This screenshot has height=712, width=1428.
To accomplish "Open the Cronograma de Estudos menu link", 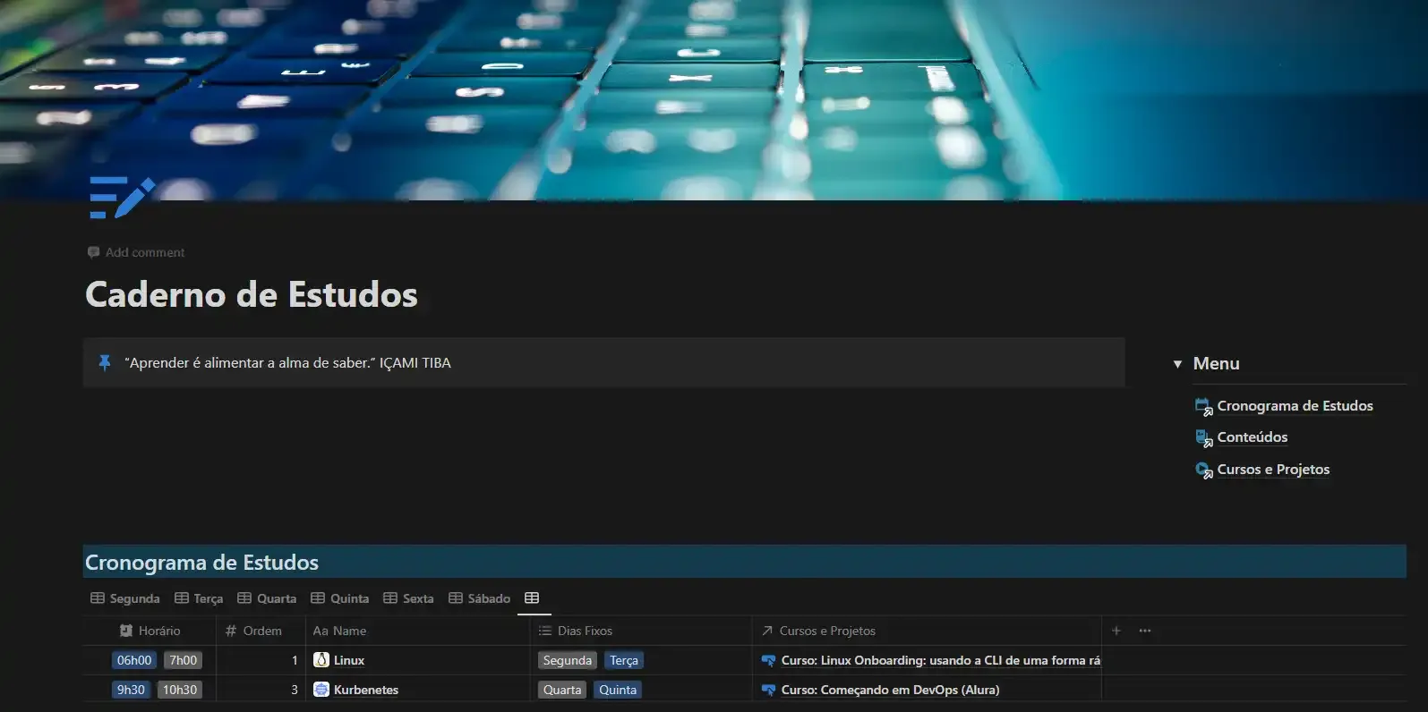I will pos(1294,406).
